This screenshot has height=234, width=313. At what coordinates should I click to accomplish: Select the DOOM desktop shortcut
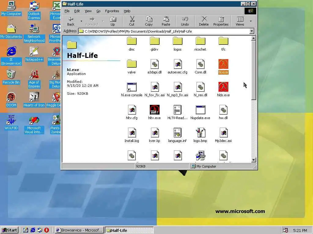click(11, 100)
